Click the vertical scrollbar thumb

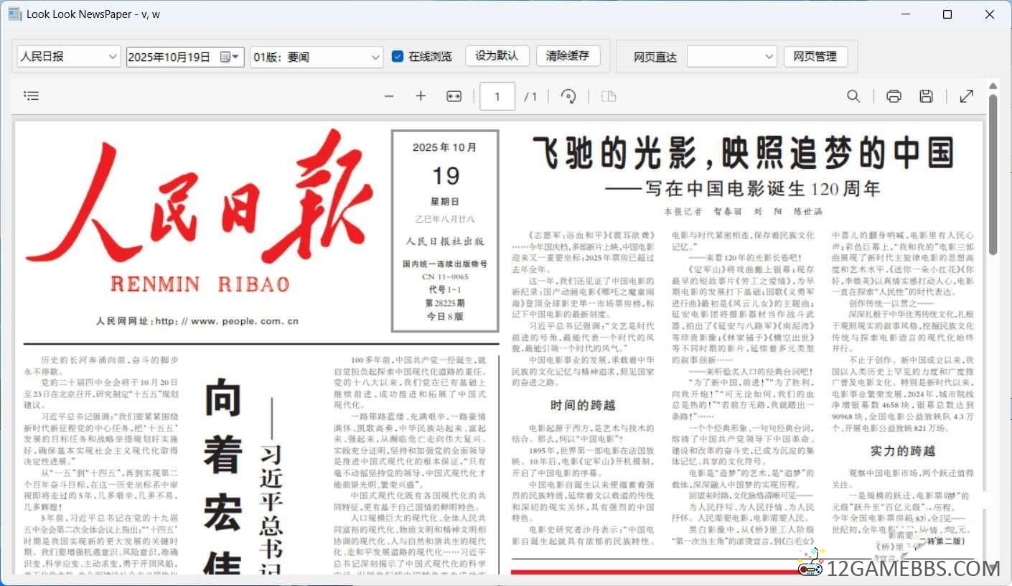pyautogui.click(x=993, y=172)
